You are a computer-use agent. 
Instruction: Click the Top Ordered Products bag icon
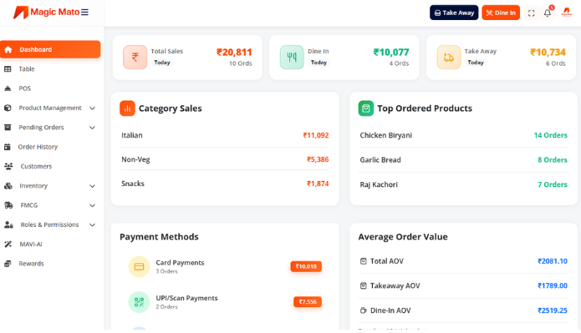(x=365, y=108)
